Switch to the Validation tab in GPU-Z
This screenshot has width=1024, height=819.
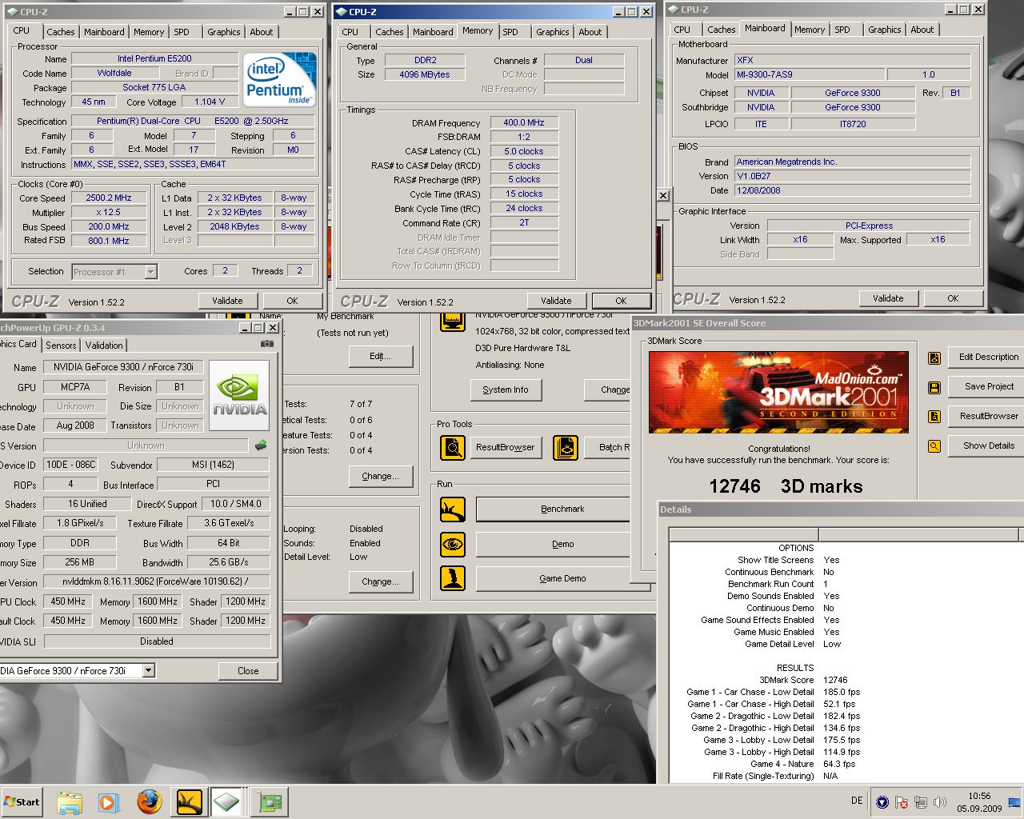pos(104,346)
